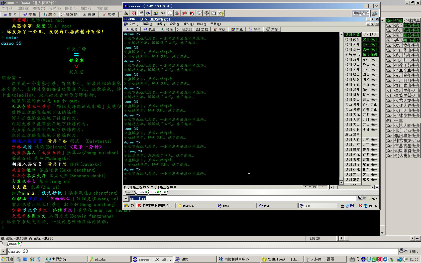421x263 pixels.
Task: Open 窗口(W) menu in the background zMUD window
Action: [x=86, y=9]
